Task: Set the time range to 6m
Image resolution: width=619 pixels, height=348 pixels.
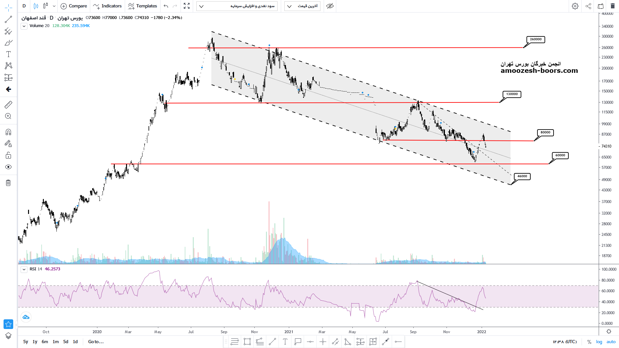Action: (45, 342)
